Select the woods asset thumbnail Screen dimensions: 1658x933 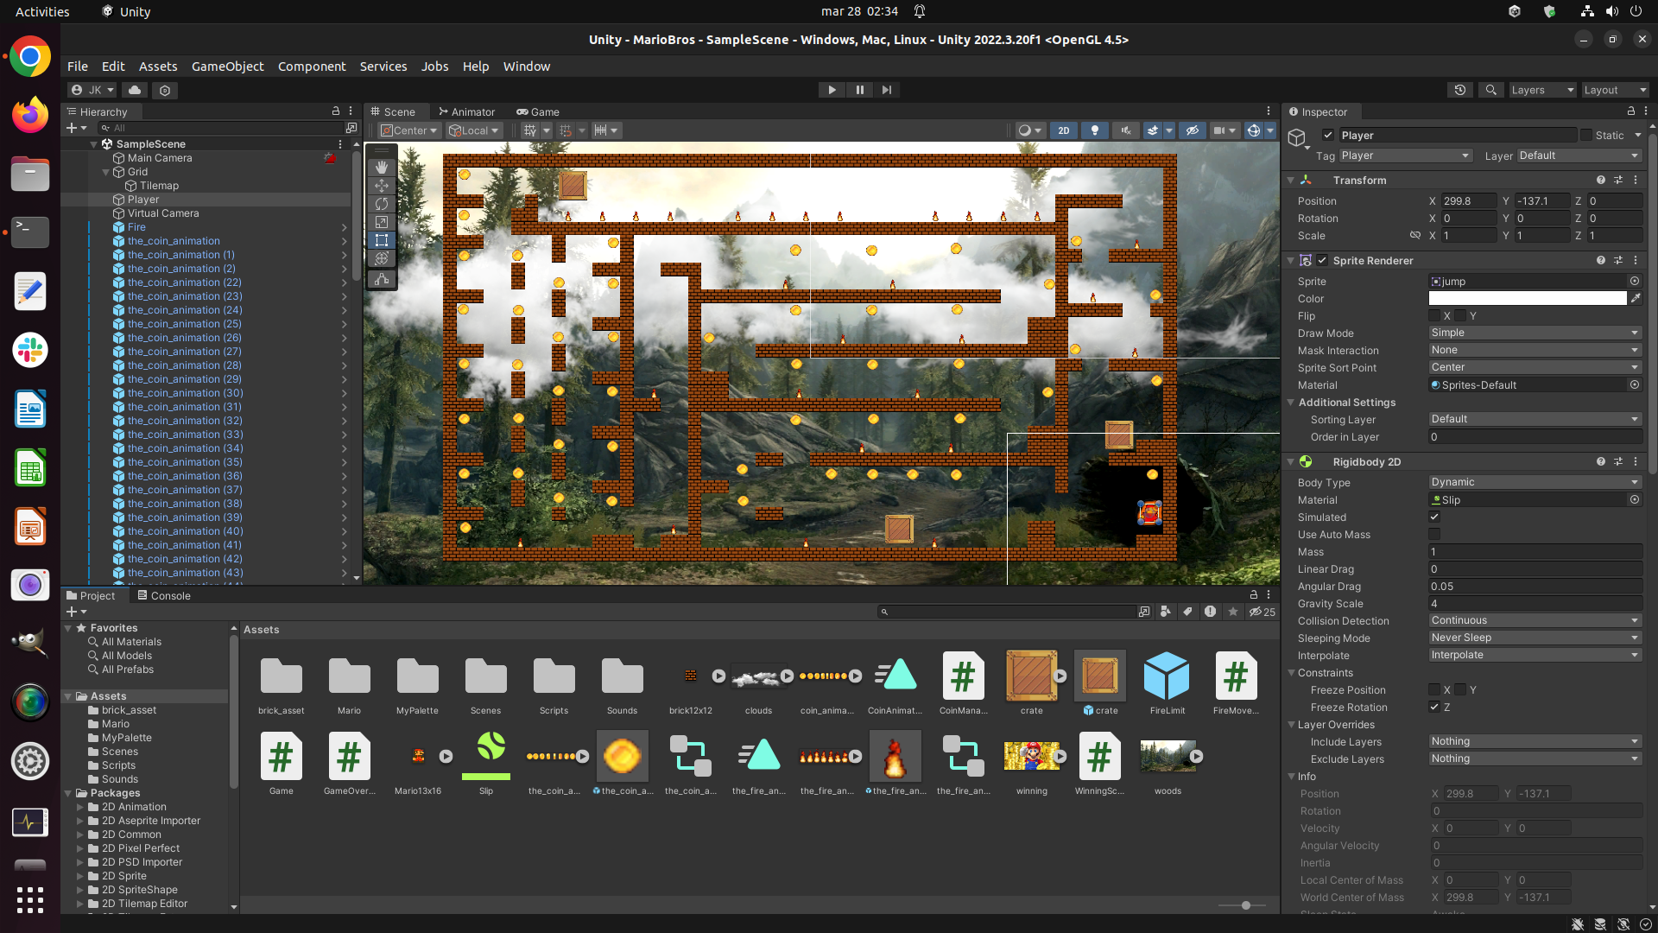(1168, 757)
